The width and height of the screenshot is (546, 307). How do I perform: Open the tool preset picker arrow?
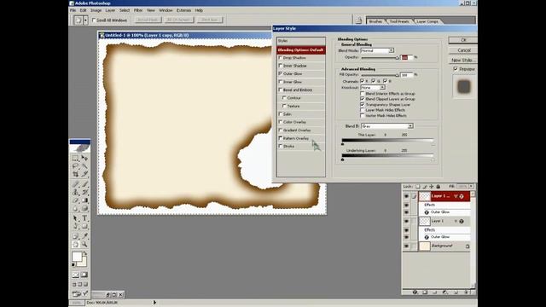[85, 20]
